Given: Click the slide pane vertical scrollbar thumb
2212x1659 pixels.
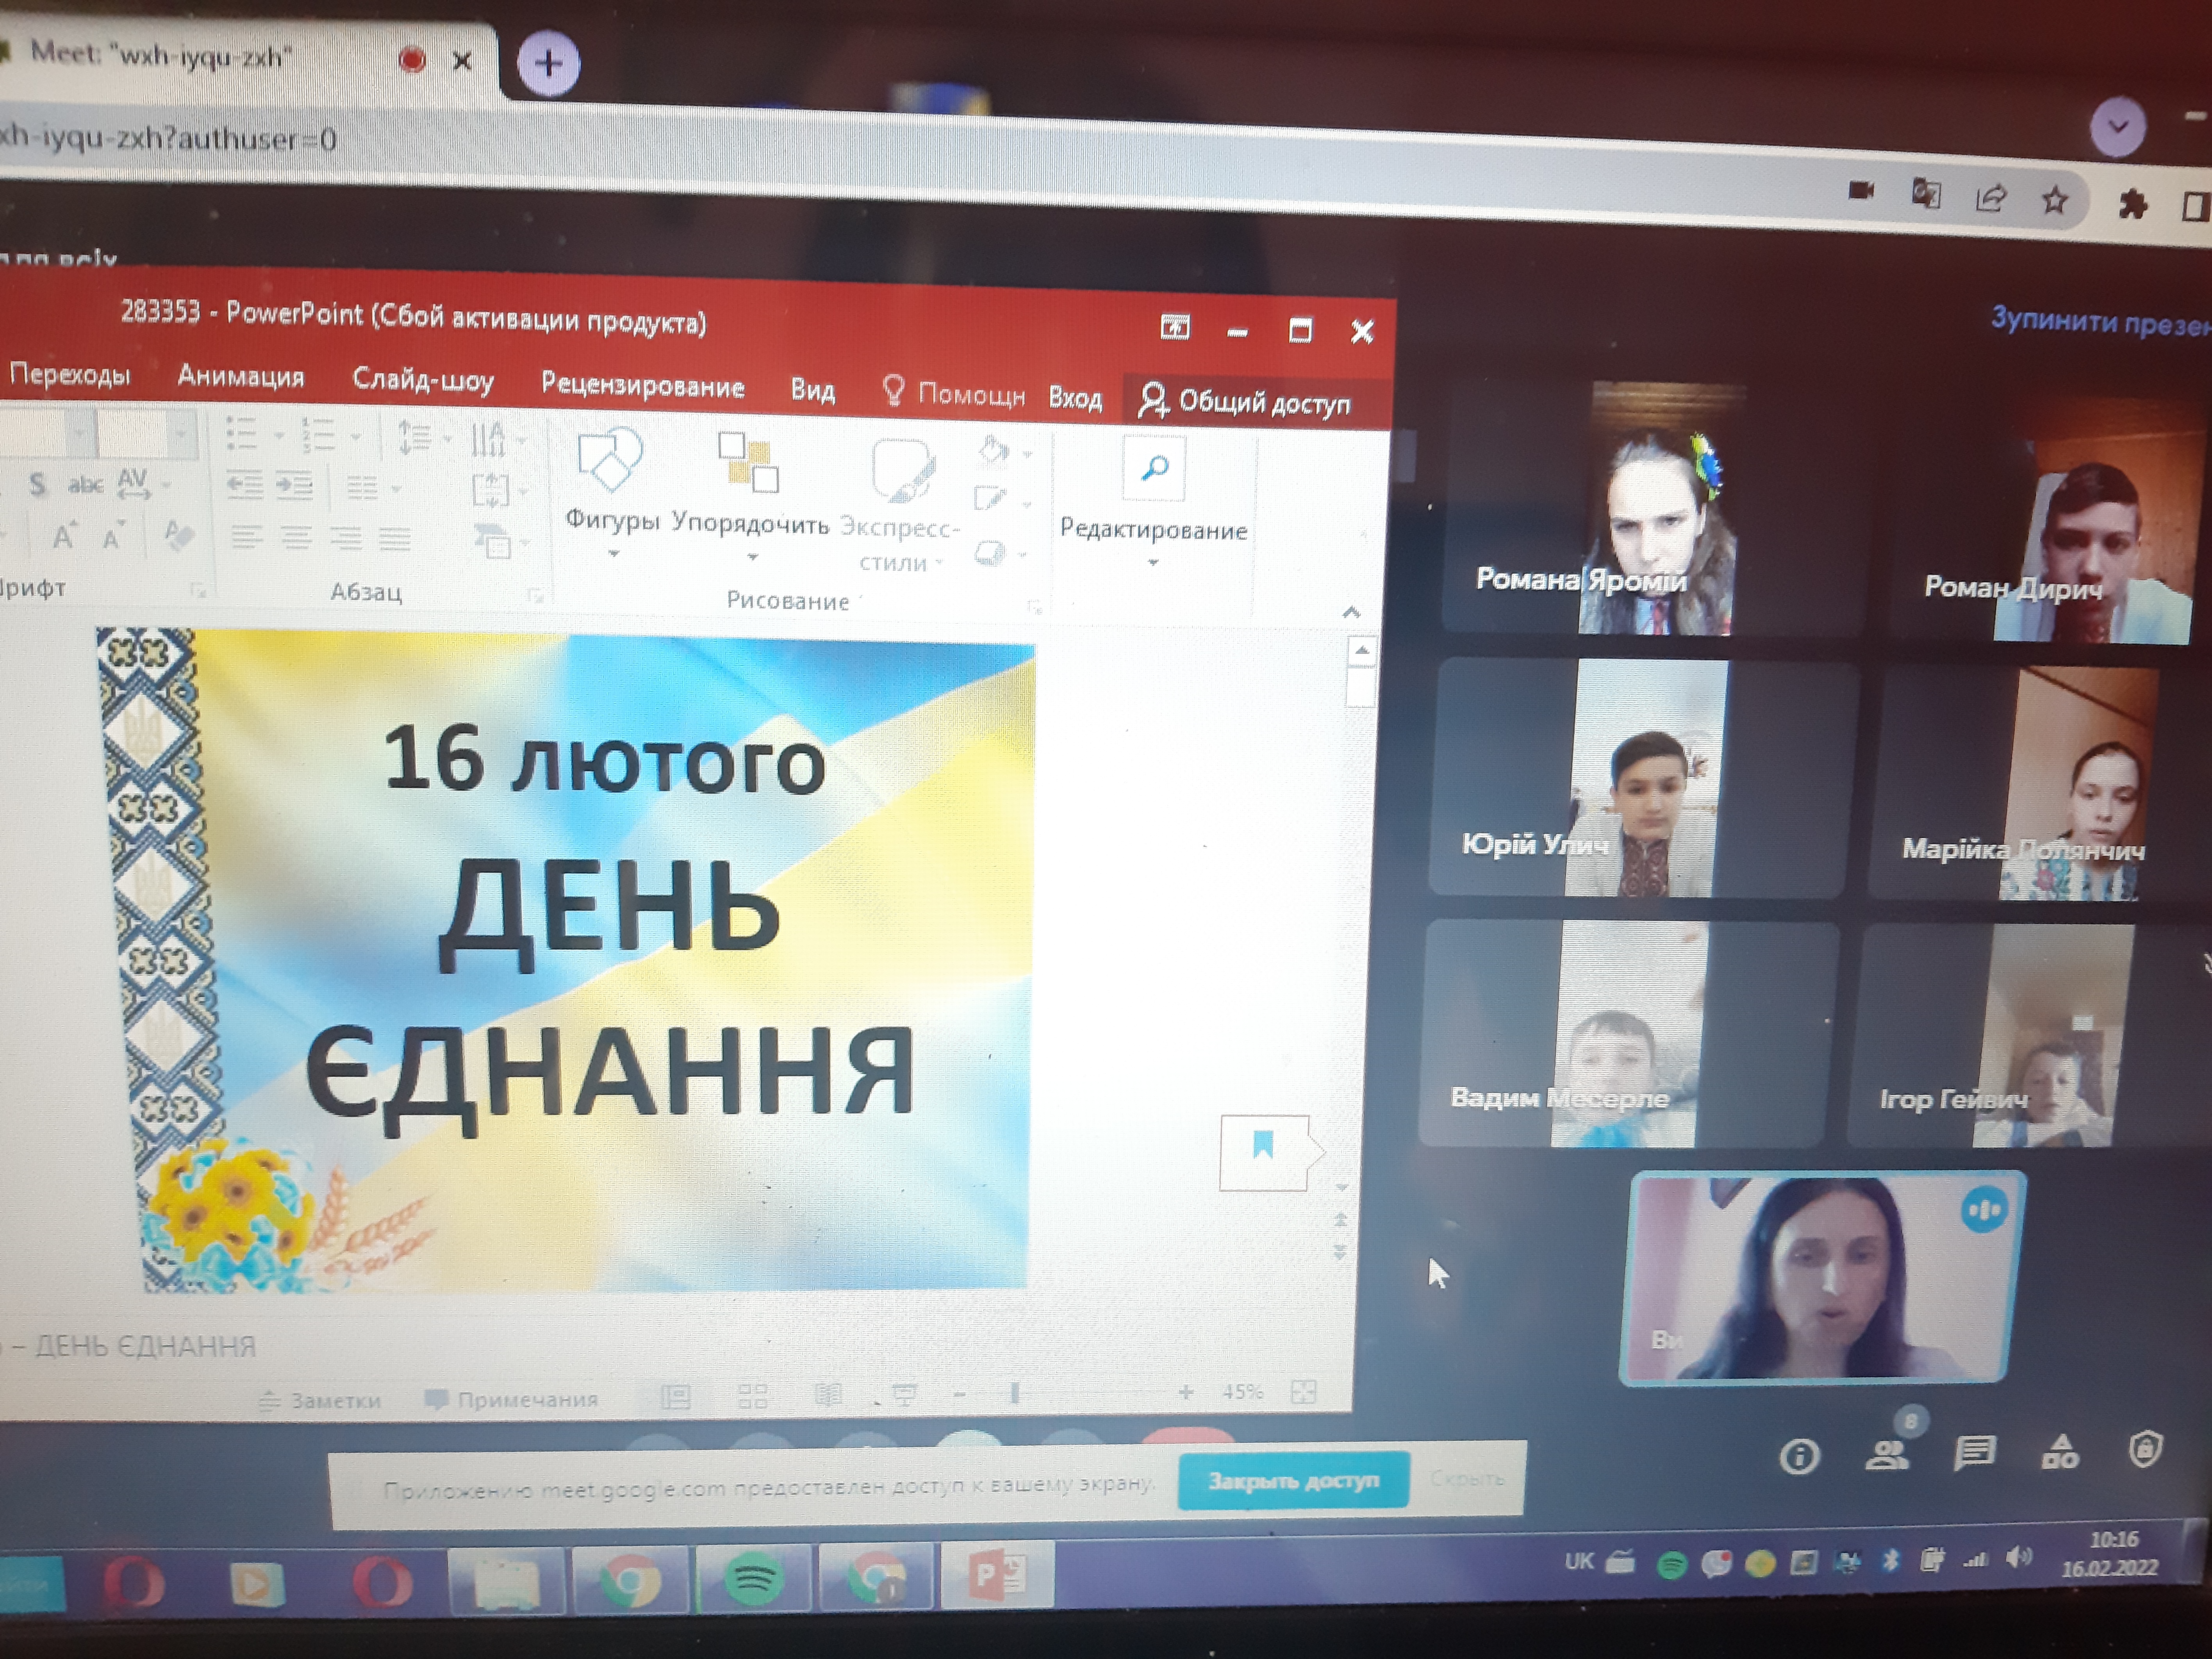Looking at the screenshot, I should point(1361,686).
